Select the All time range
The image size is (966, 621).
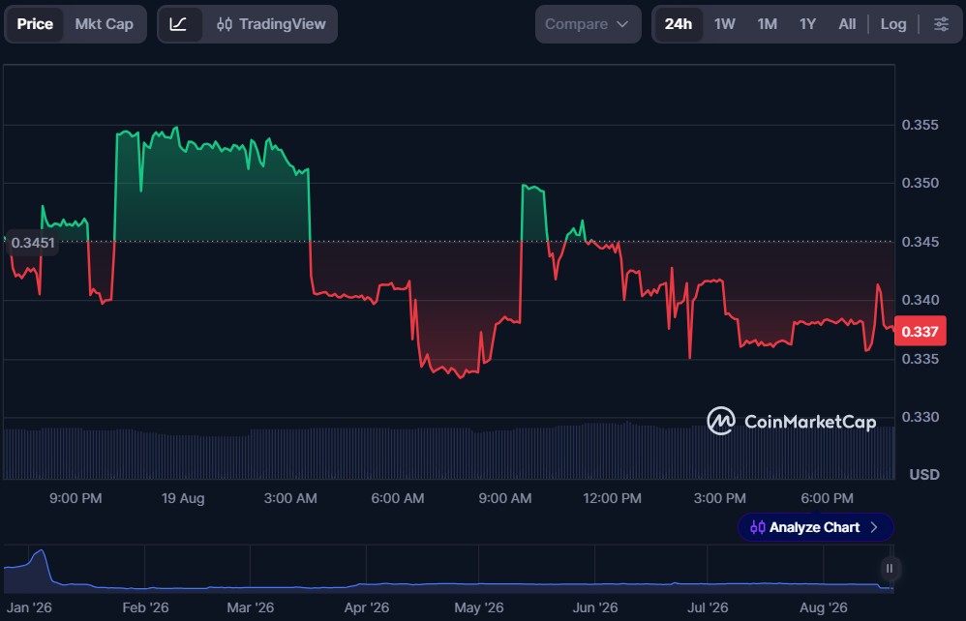[847, 24]
